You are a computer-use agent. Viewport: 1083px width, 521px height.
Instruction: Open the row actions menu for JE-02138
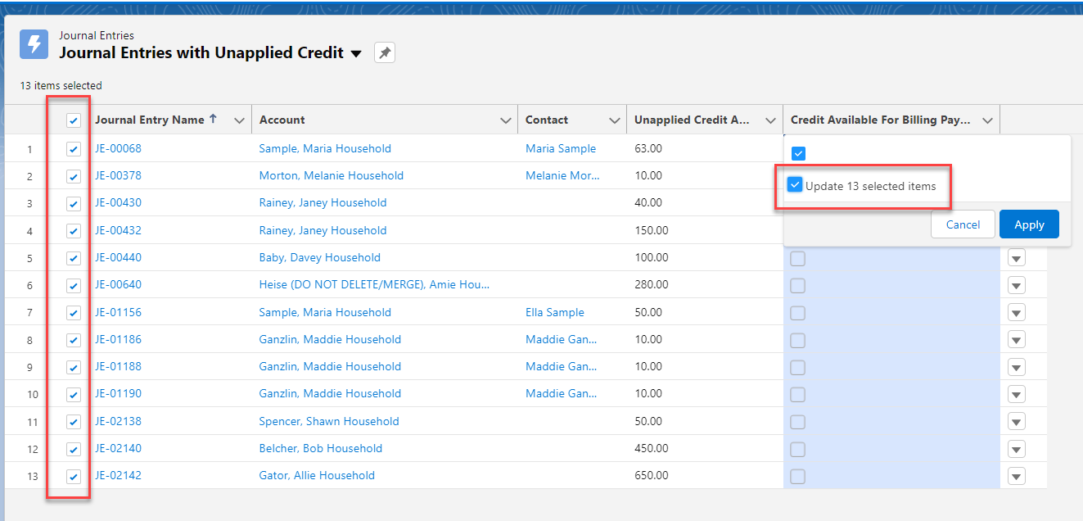tap(1016, 421)
